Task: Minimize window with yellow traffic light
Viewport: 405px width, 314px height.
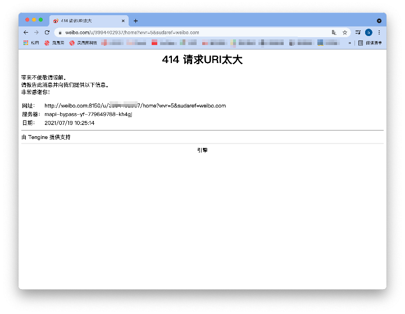Action: pos(34,20)
